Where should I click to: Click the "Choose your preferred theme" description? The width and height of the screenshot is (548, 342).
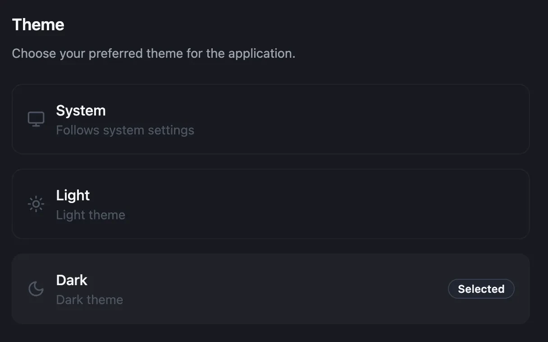click(x=153, y=54)
